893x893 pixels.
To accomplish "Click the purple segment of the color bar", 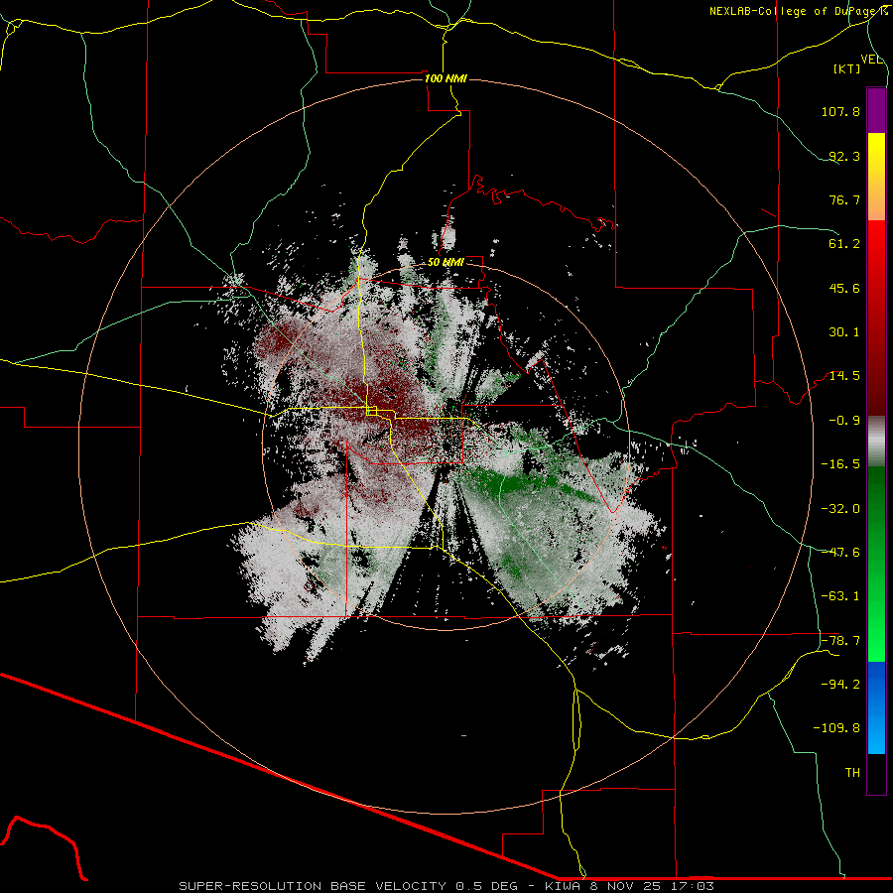I will (x=876, y=110).
